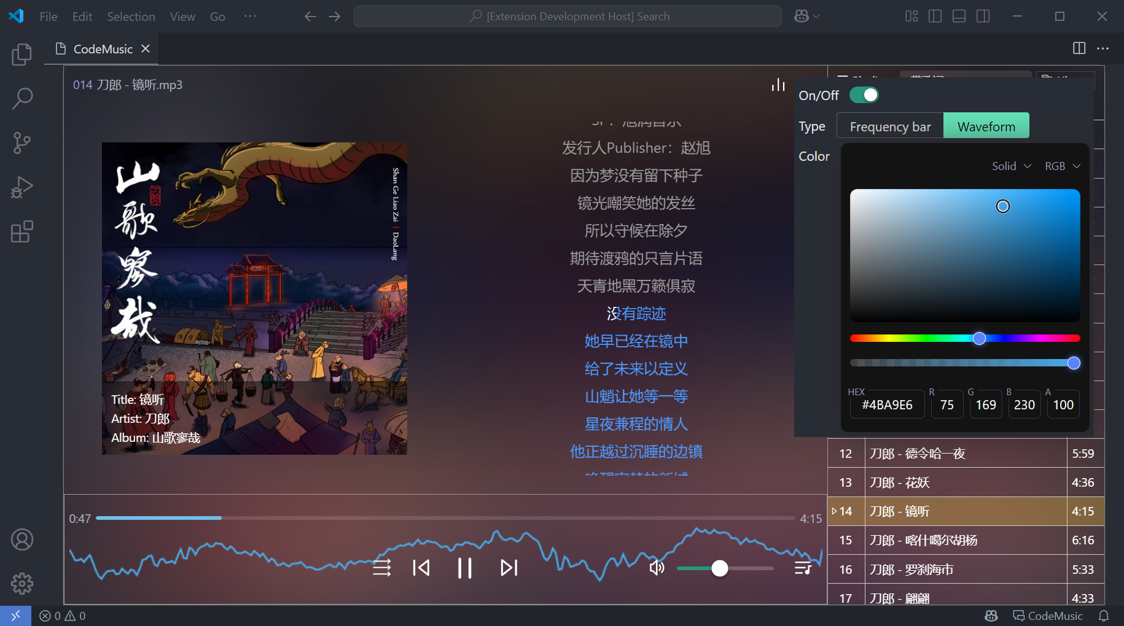Click the Copilot status bar icon
The width and height of the screenshot is (1124, 626).
(x=991, y=616)
